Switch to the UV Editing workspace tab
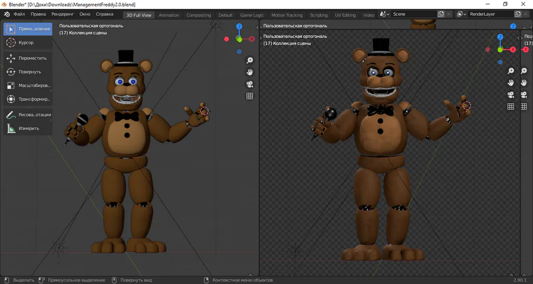 345,15
